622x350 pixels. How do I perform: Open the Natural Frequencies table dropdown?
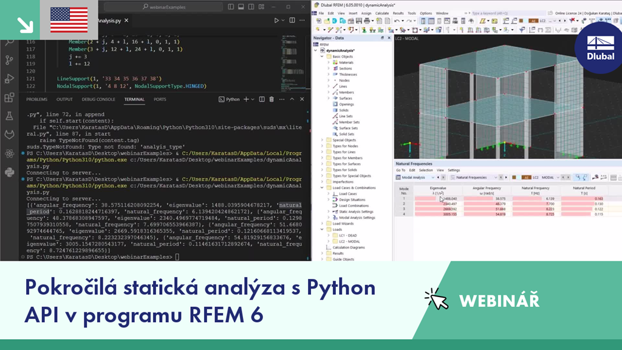point(496,177)
